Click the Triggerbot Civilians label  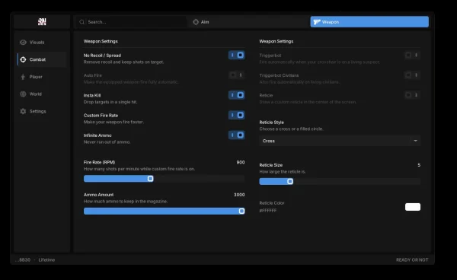click(279, 75)
